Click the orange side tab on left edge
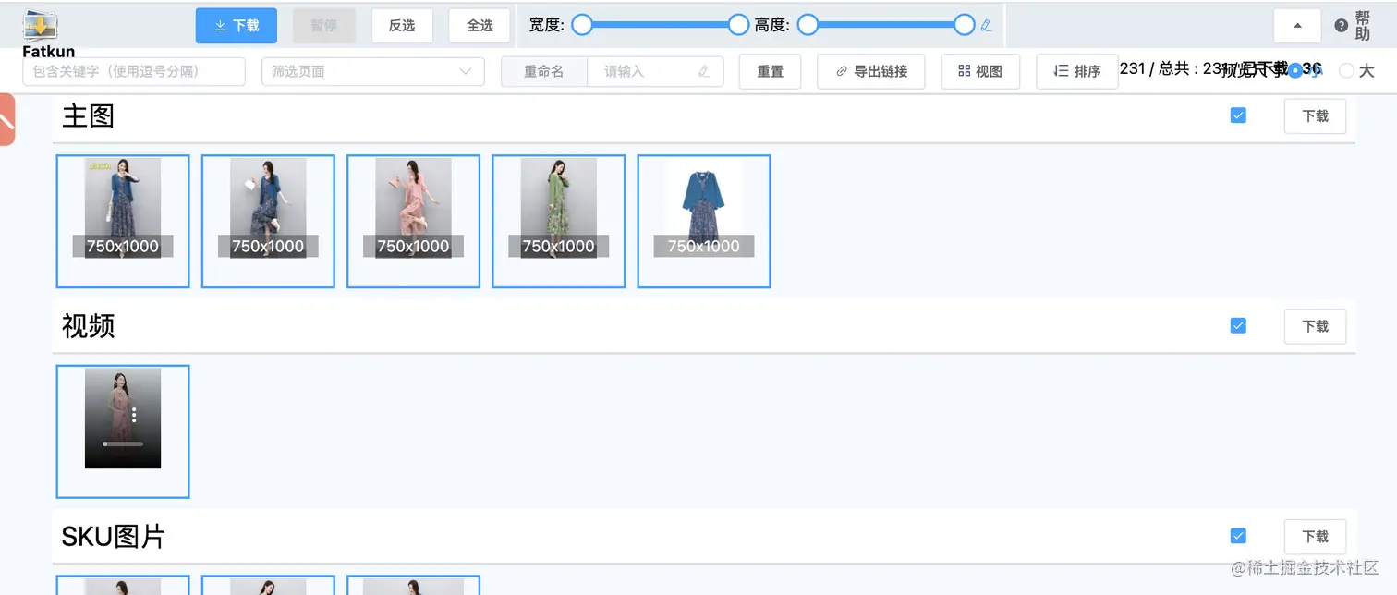The height and width of the screenshot is (595, 1397). (6, 119)
